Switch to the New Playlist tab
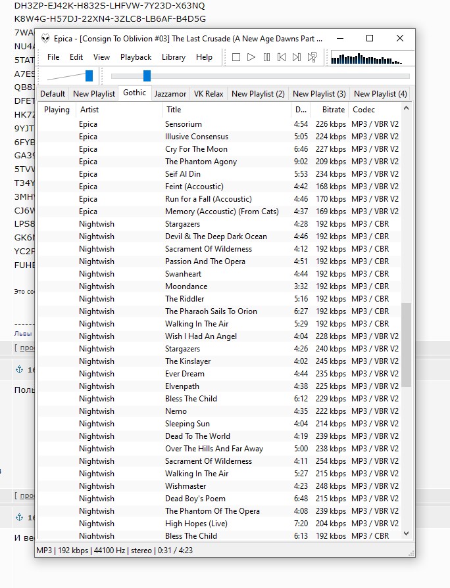450x588 pixels. click(x=94, y=94)
